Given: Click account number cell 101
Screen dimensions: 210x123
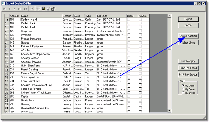Looking at the screenshot, I should pos(15,20).
